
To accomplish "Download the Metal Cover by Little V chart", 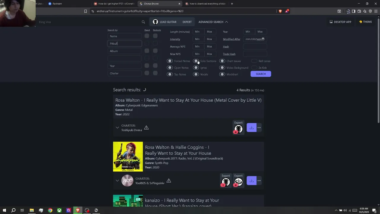I will tap(251, 128).
